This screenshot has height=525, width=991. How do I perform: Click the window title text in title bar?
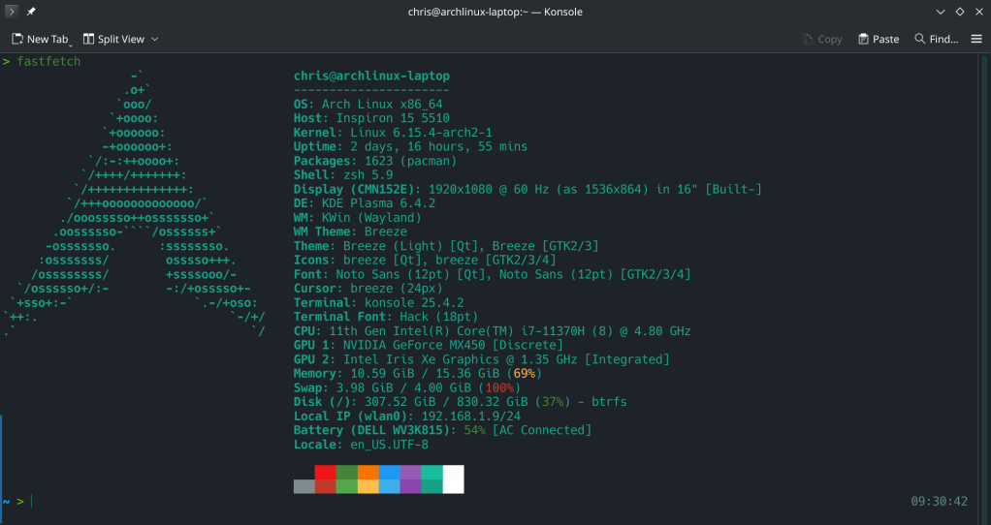[x=495, y=12]
